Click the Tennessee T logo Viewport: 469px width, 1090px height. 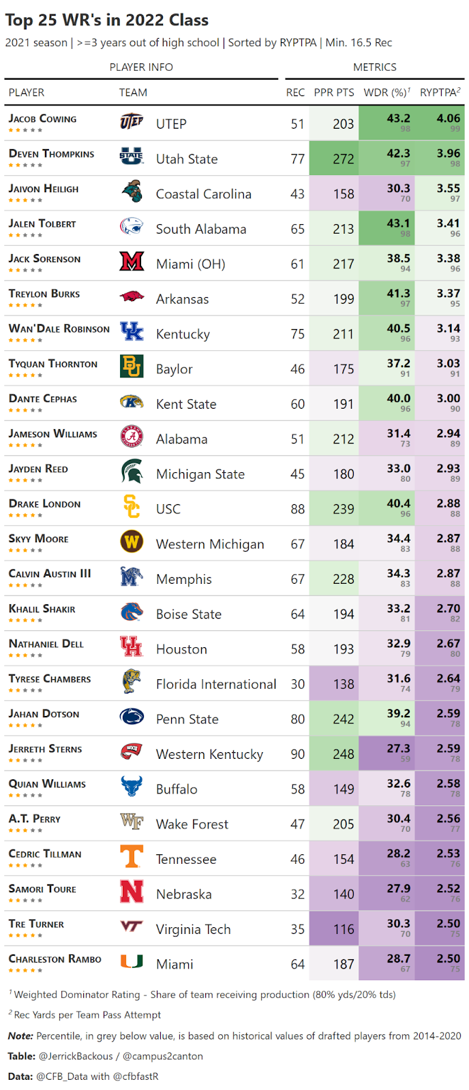pos(132,857)
